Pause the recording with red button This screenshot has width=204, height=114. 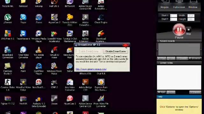coord(179,30)
